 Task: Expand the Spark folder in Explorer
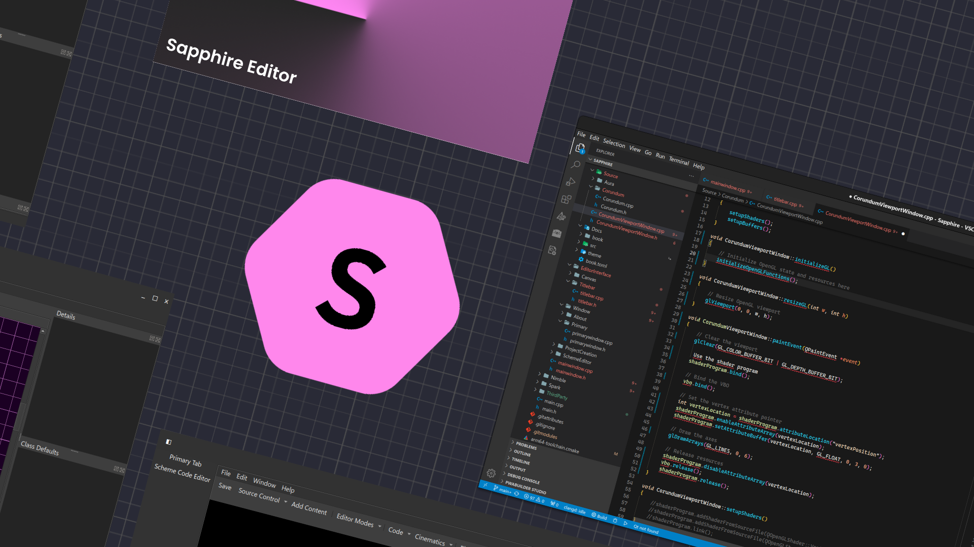(x=537, y=381)
